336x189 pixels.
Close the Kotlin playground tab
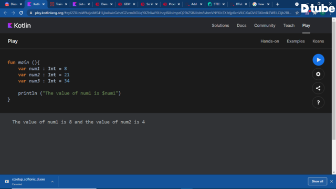click(44, 4)
